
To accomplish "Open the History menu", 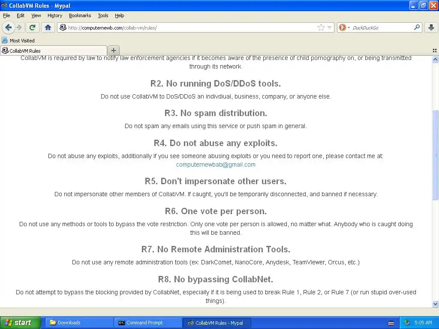I will click(x=54, y=16).
